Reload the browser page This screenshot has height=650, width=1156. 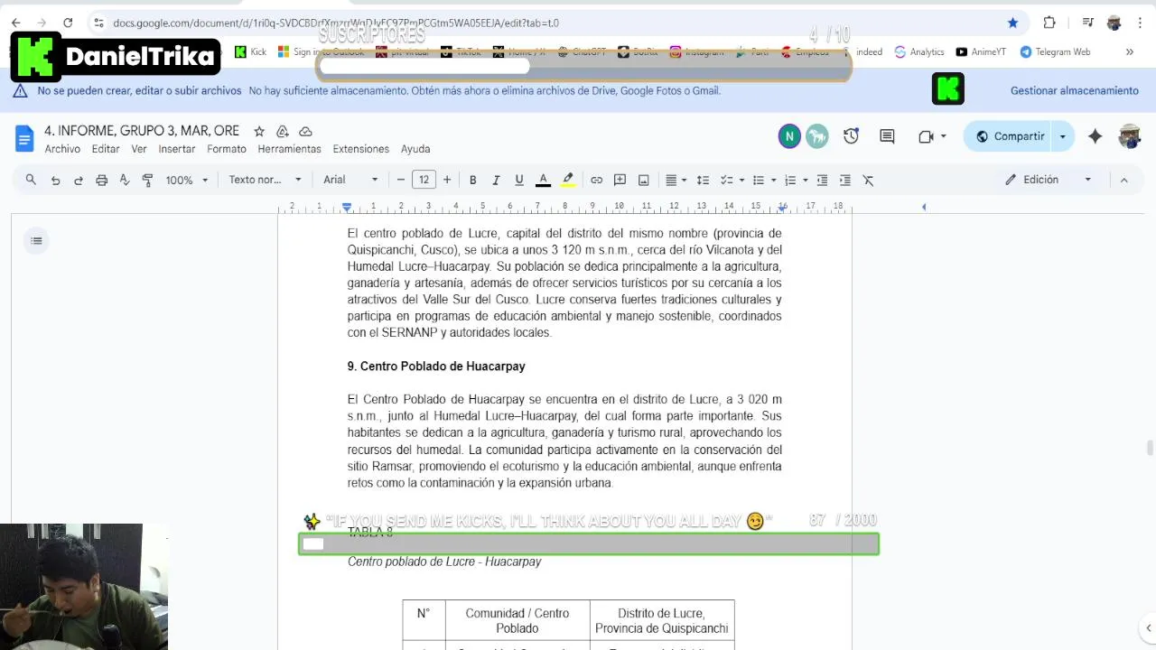68,23
